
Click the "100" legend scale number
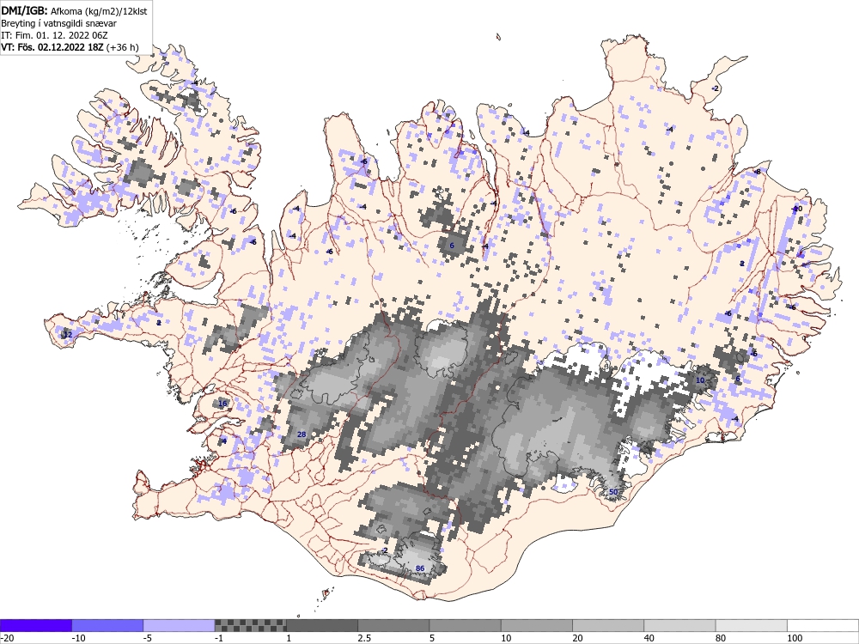pos(795,638)
